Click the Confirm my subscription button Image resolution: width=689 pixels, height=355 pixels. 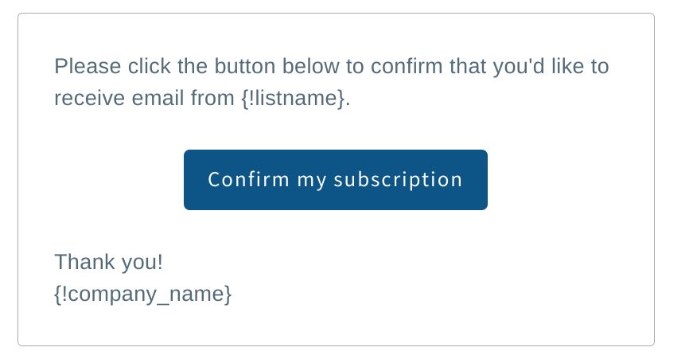coord(335,180)
